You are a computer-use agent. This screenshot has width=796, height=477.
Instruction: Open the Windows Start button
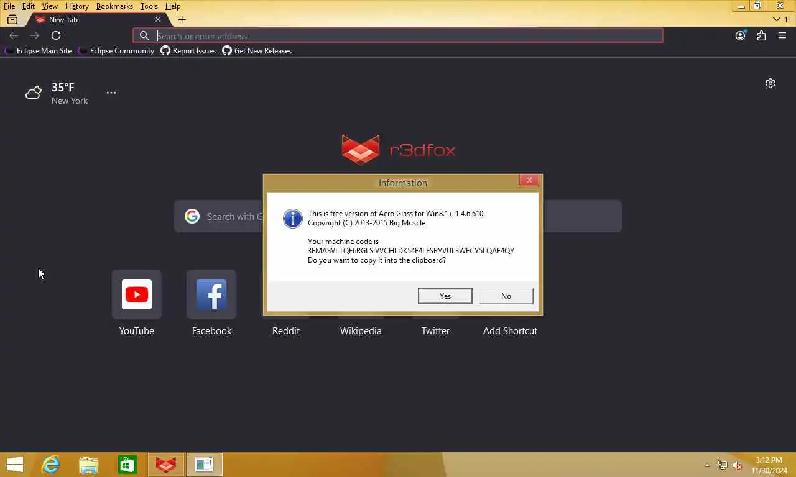coord(14,465)
